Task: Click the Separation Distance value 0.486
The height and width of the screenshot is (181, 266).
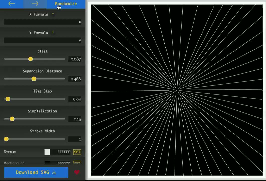Action: 75,79
